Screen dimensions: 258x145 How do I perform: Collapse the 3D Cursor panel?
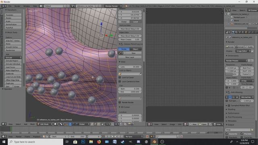[x=120, y=107]
